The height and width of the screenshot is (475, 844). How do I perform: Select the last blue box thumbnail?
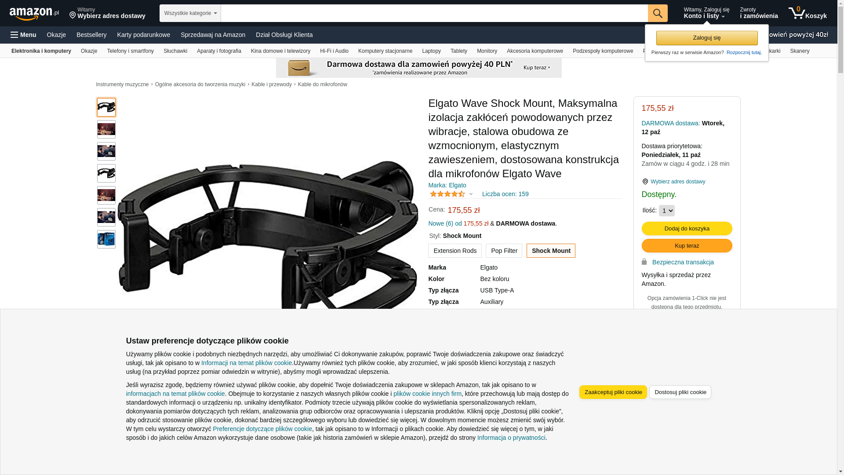click(106, 239)
